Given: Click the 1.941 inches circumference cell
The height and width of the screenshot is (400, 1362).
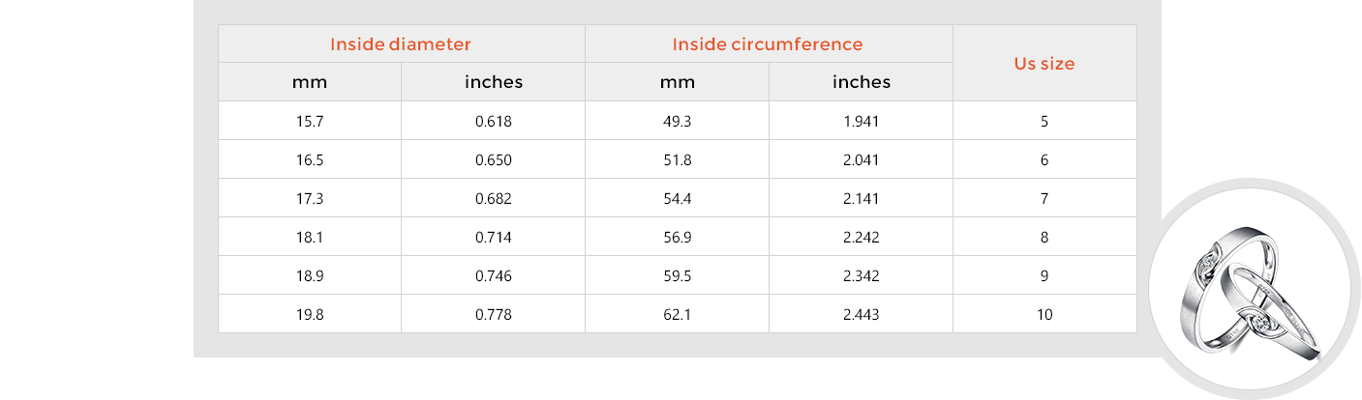Looking at the screenshot, I should tap(862, 122).
